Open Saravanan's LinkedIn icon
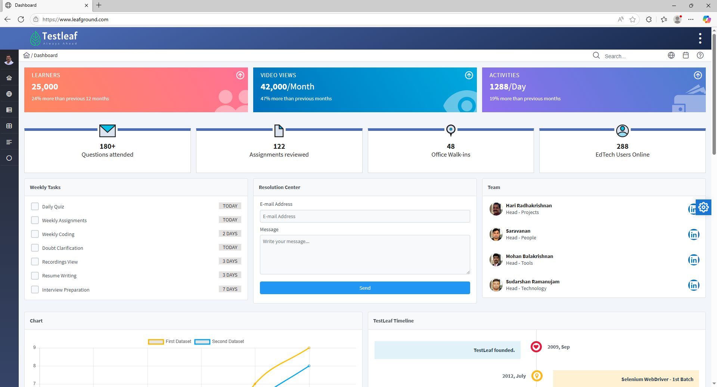The image size is (717, 387). coord(694,235)
